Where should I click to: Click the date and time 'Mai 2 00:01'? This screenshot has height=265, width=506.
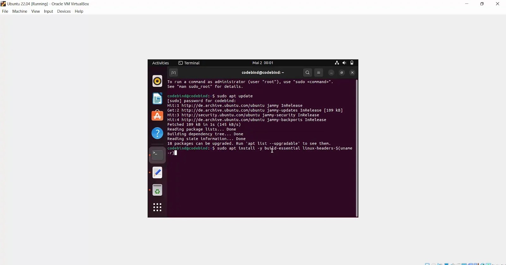click(x=263, y=63)
